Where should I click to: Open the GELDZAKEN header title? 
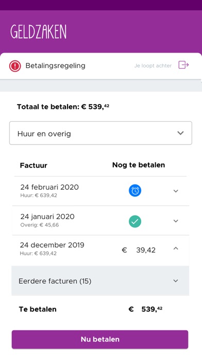tap(39, 31)
